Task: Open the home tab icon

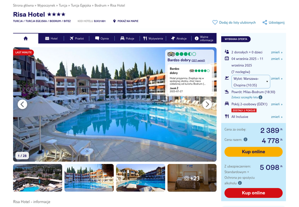Action: click(x=25, y=39)
